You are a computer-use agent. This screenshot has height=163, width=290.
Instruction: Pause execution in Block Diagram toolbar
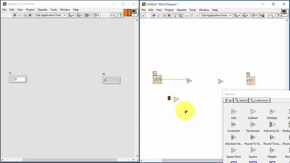pyautogui.click(x=169, y=15)
